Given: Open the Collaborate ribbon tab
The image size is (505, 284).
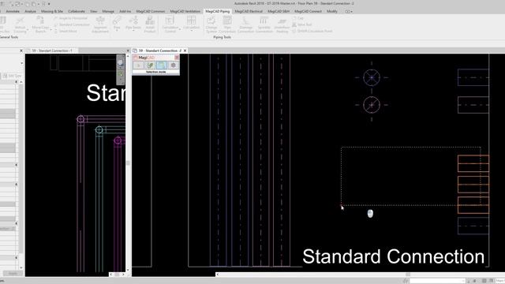Looking at the screenshot, I should tap(77, 11).
